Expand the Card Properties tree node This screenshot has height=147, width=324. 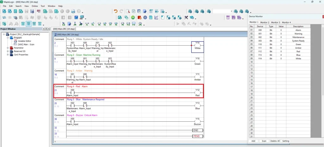[8, 55]
